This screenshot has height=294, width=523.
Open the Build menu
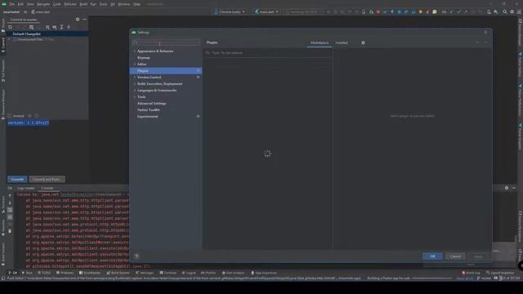83,4
